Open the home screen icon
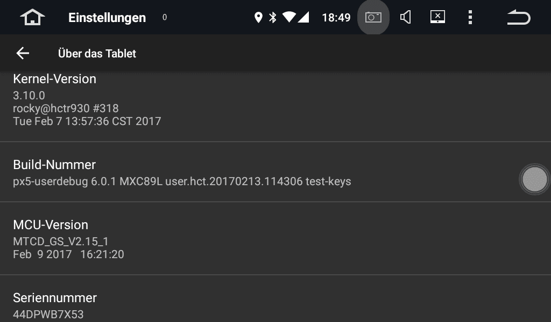Image resolution: width=551 pixels, height=322 pixels. click(32, 17)
